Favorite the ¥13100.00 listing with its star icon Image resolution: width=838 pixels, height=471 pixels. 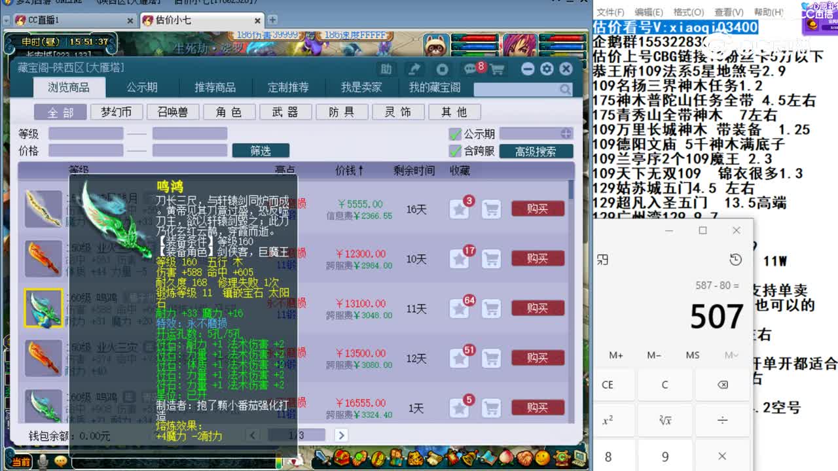coord(459,308)
